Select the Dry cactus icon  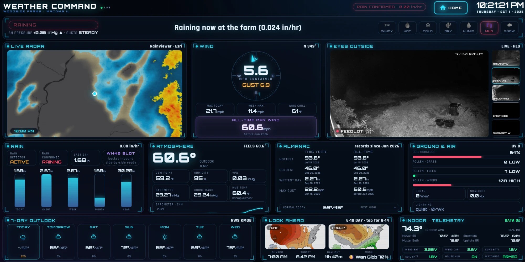pyautogui.click(x=448, y=28)
